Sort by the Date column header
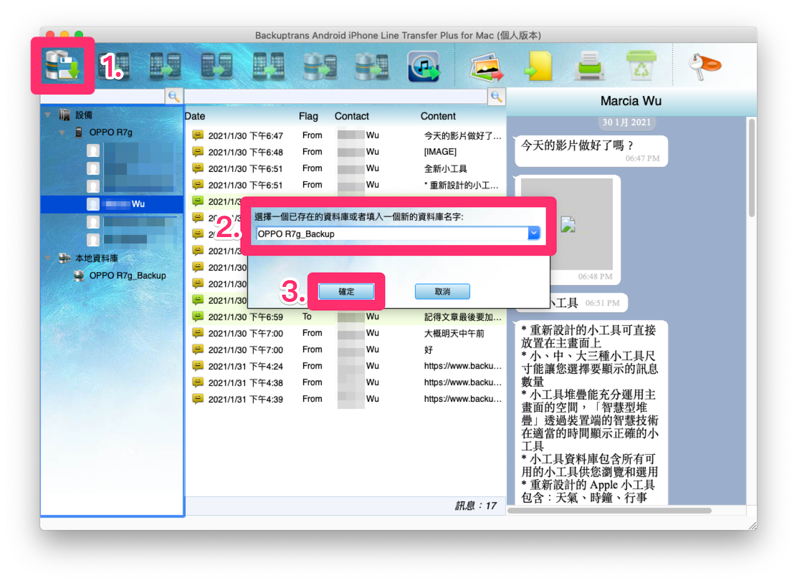The height and width of the screenshot is (583, 797). click(195, 116)
